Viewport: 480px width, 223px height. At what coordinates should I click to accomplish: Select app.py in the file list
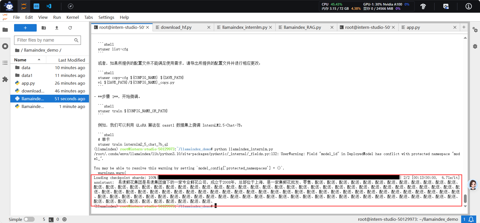click(50, 83)
